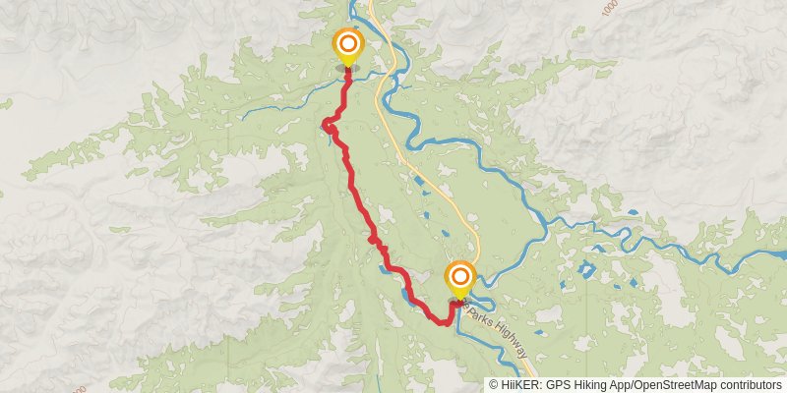Click the red trail end under south pin

(x=457, y=305)
